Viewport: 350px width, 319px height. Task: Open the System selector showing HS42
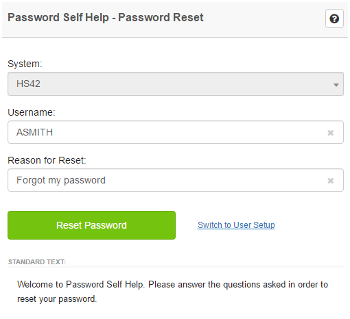tap(176, 84)
